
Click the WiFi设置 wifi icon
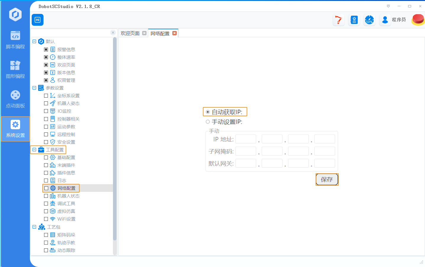point(53,219)
